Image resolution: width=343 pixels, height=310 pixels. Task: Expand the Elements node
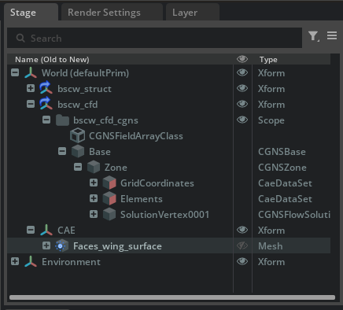click(94, 198)
